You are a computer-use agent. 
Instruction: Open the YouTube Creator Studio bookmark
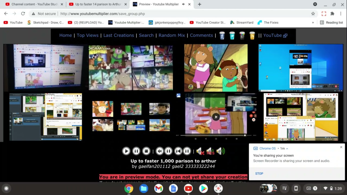pos(208,22)
